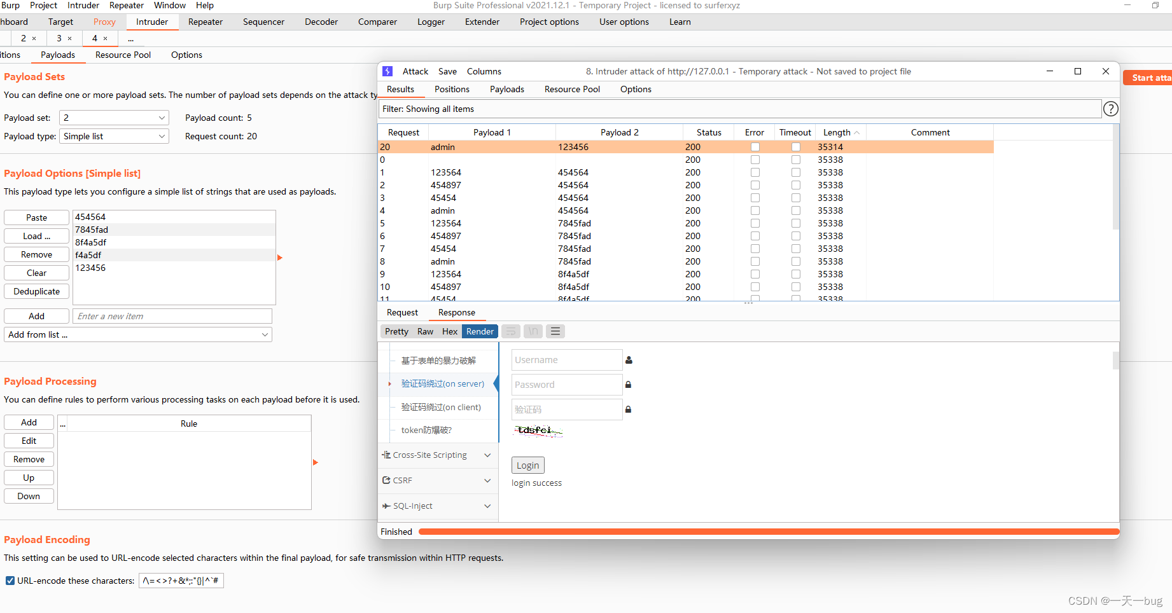Click the lock icon beside the 验证码 field
Screen dimensions: 1172x613
(628, 410)
